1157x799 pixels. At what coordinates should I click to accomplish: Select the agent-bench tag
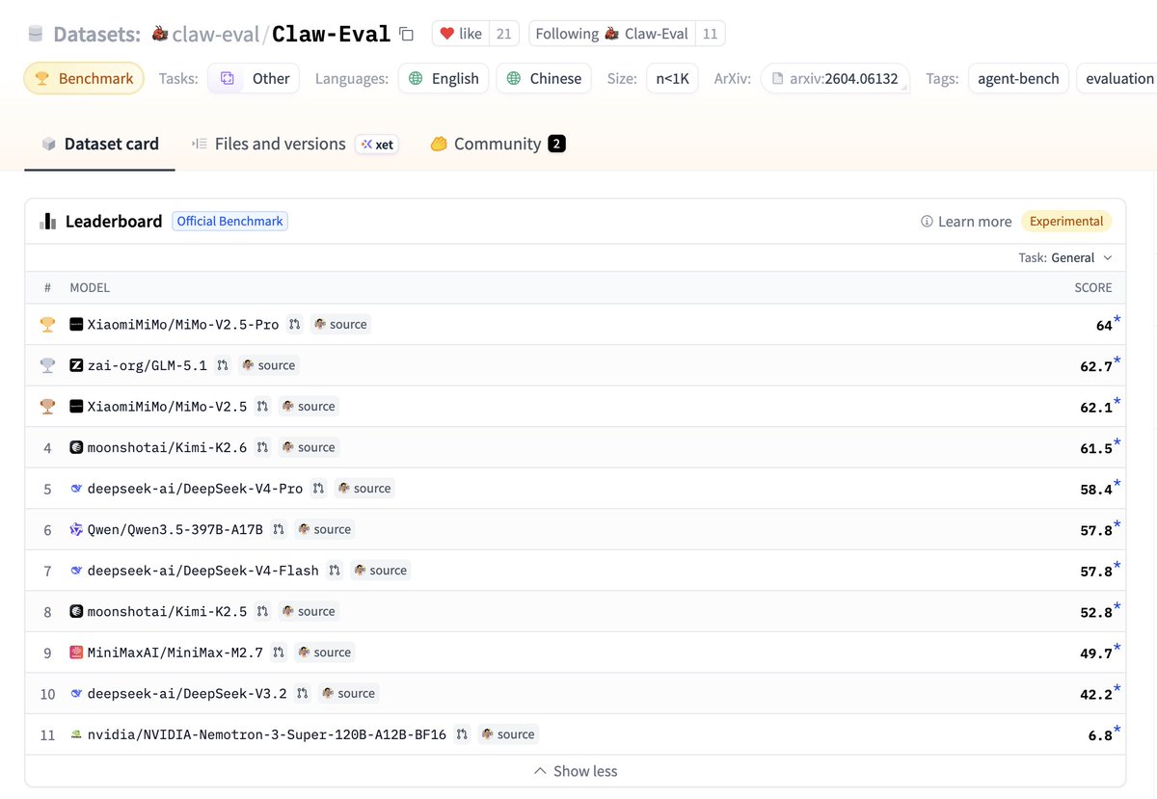pos(1017,78)
